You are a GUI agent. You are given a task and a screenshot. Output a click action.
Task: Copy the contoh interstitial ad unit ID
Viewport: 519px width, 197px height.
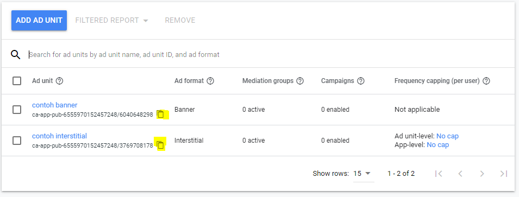[160, 145]
